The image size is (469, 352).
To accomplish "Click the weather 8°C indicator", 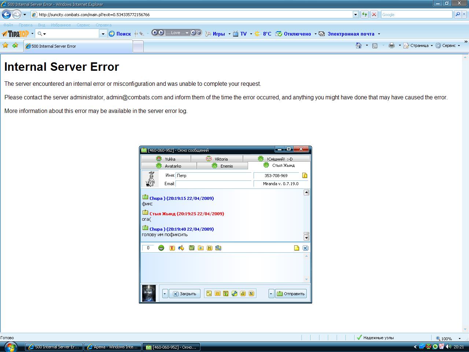I will (x=263, y=34).
